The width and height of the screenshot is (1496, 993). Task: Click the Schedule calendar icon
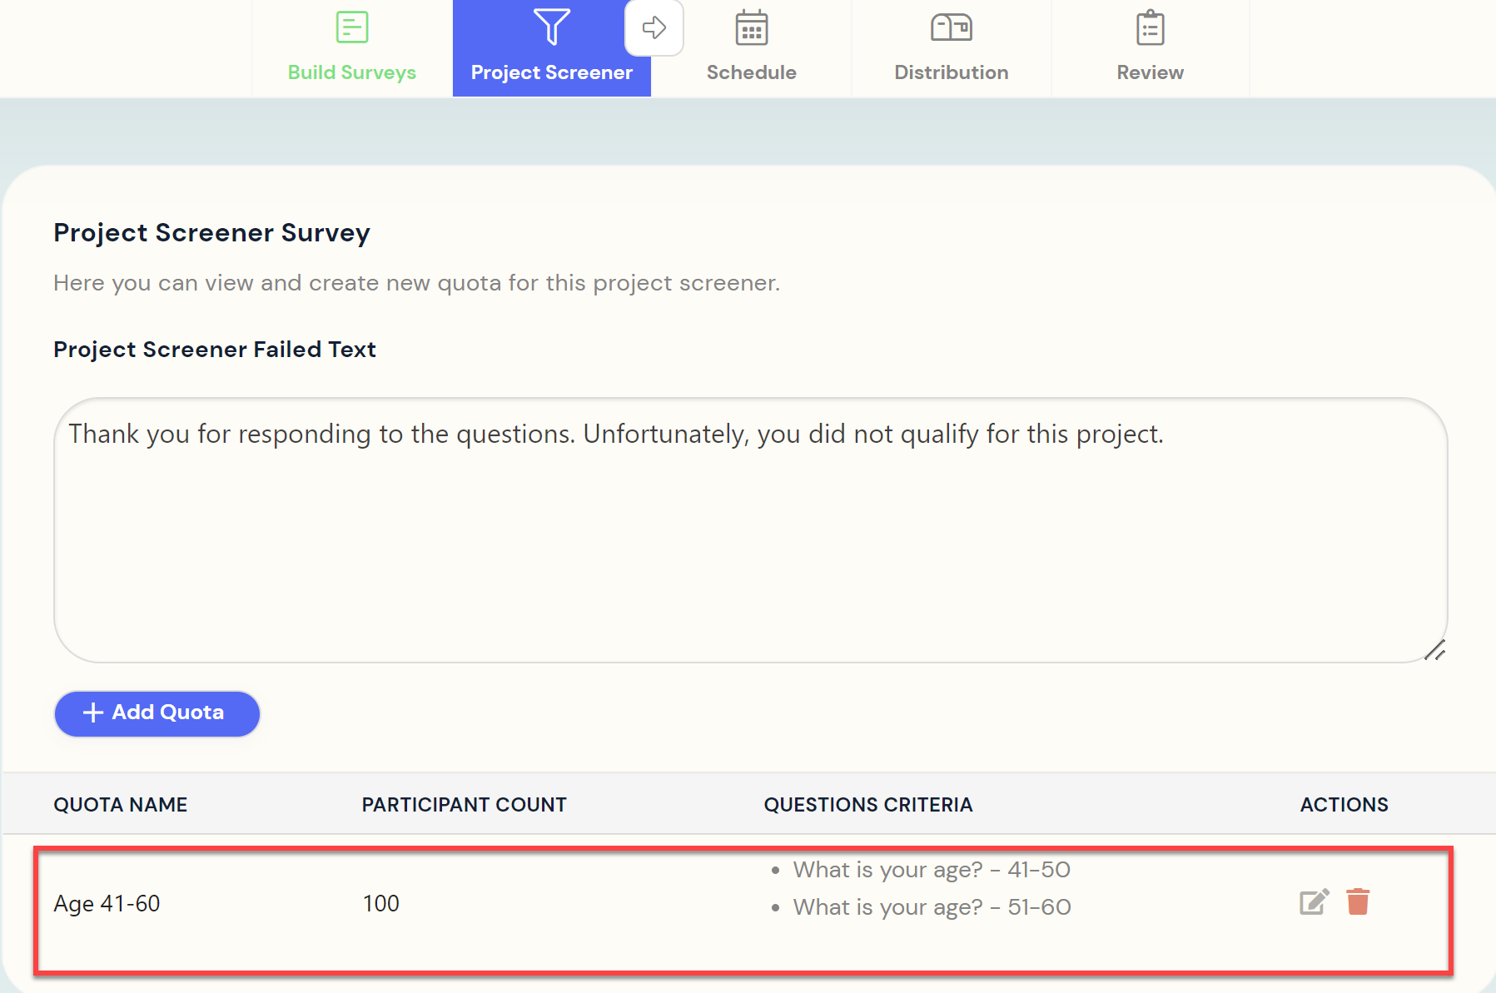[x=751, y=28]
